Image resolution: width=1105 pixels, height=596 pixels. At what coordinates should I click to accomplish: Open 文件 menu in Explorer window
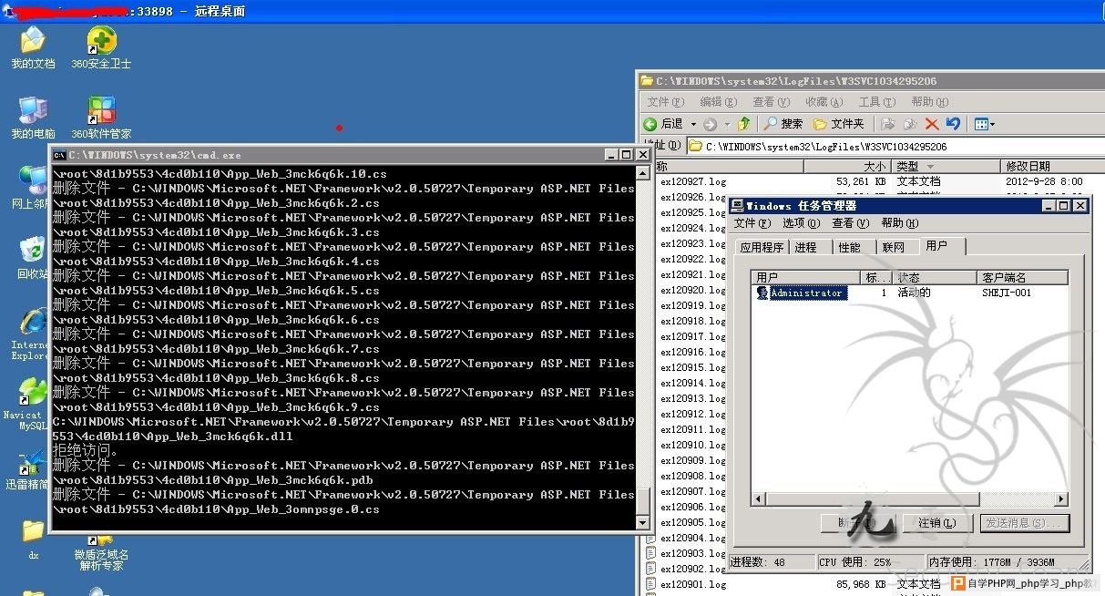coord(664,102)
